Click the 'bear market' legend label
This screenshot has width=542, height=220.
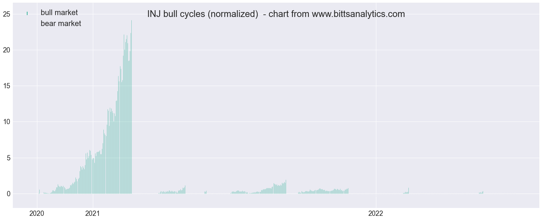(61, 24)
